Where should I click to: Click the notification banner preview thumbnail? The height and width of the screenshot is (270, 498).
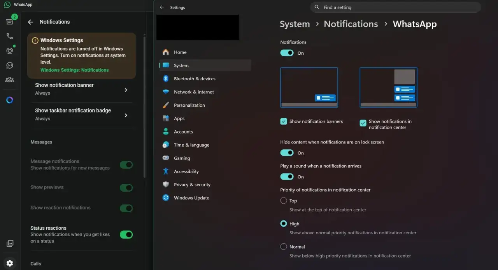pos(309,87)
